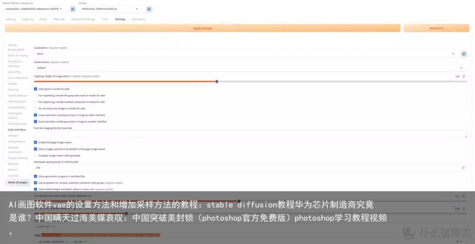Open the Defaults settings page
This screenshot has width=475, height=244.
[x=13, y=164]
